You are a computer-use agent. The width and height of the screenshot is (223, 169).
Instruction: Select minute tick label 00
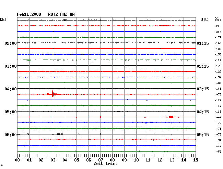click(x=17, y=160)
